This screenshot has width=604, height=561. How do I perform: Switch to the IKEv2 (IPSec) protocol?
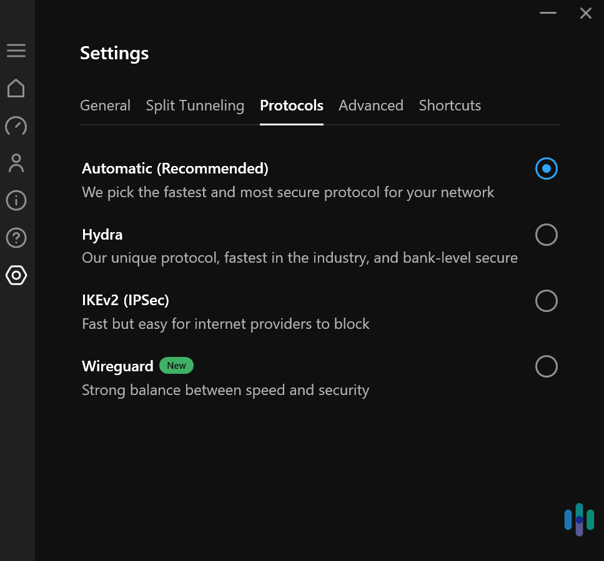[x=546, y=301]
